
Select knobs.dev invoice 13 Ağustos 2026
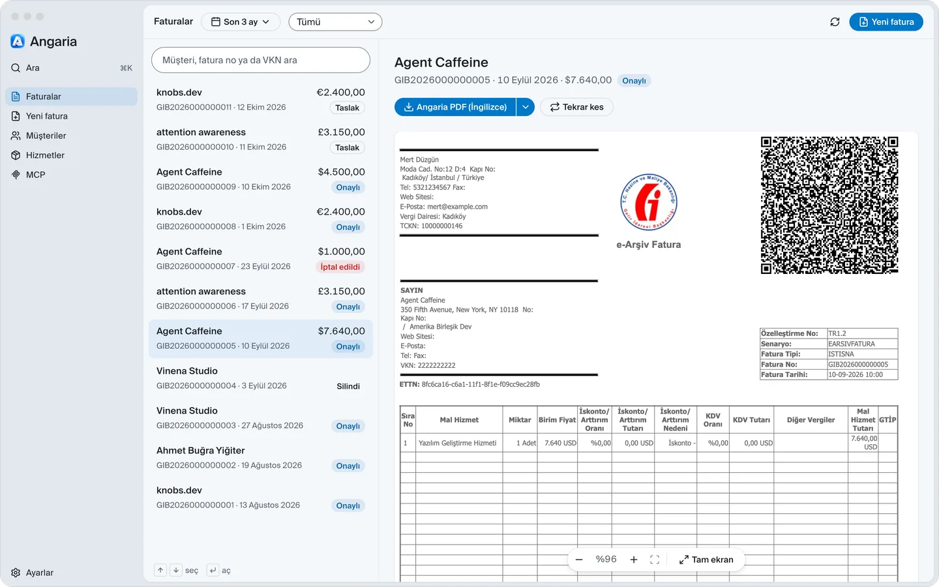point(261,498)
